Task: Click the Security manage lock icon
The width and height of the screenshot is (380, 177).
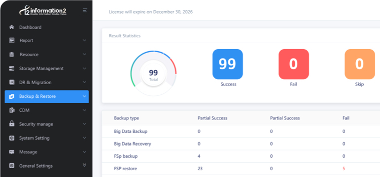Action: 12,124
